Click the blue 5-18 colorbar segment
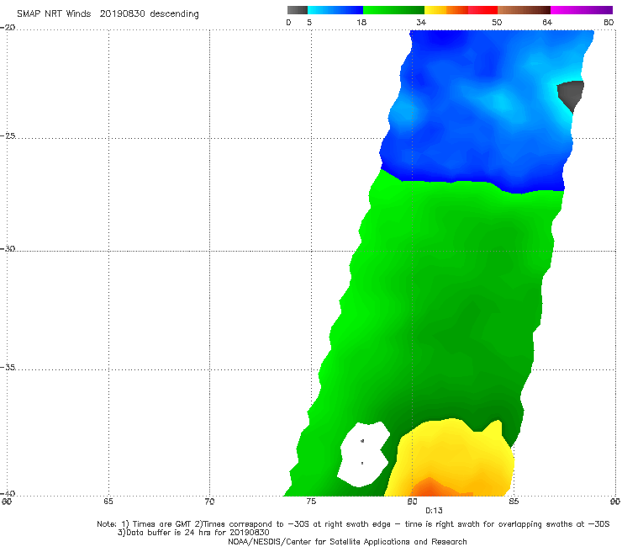 click(x=335, y=10)
